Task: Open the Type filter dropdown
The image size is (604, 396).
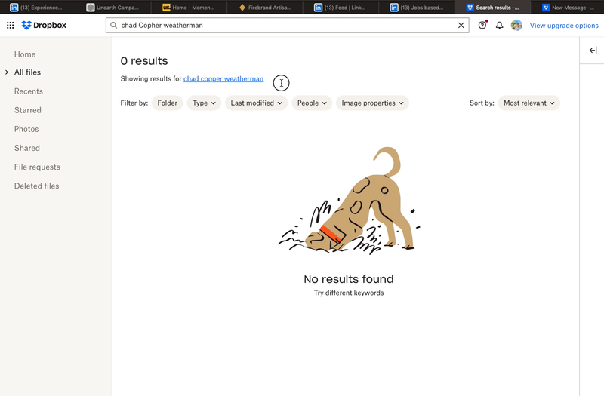Action: [x=204, y=103]
